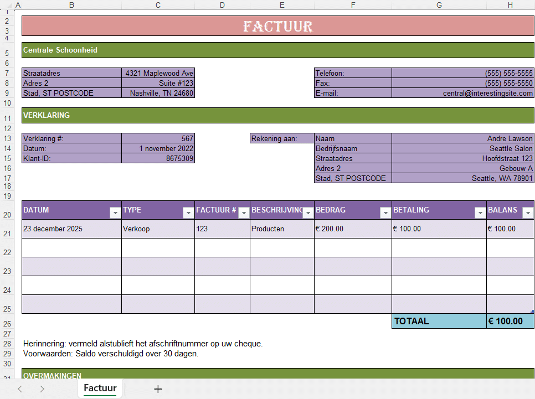Viewport: 535px width, 399px height.
Task: Switch to the Factuur sheet tab
Action: pyautogui.click(x=100, y=388)
